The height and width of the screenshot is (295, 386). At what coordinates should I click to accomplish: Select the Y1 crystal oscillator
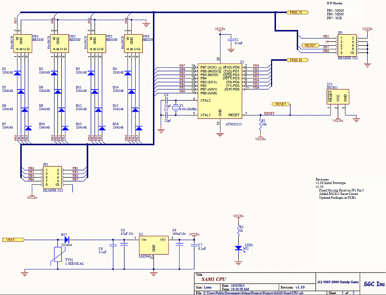(x=176, y=108)
